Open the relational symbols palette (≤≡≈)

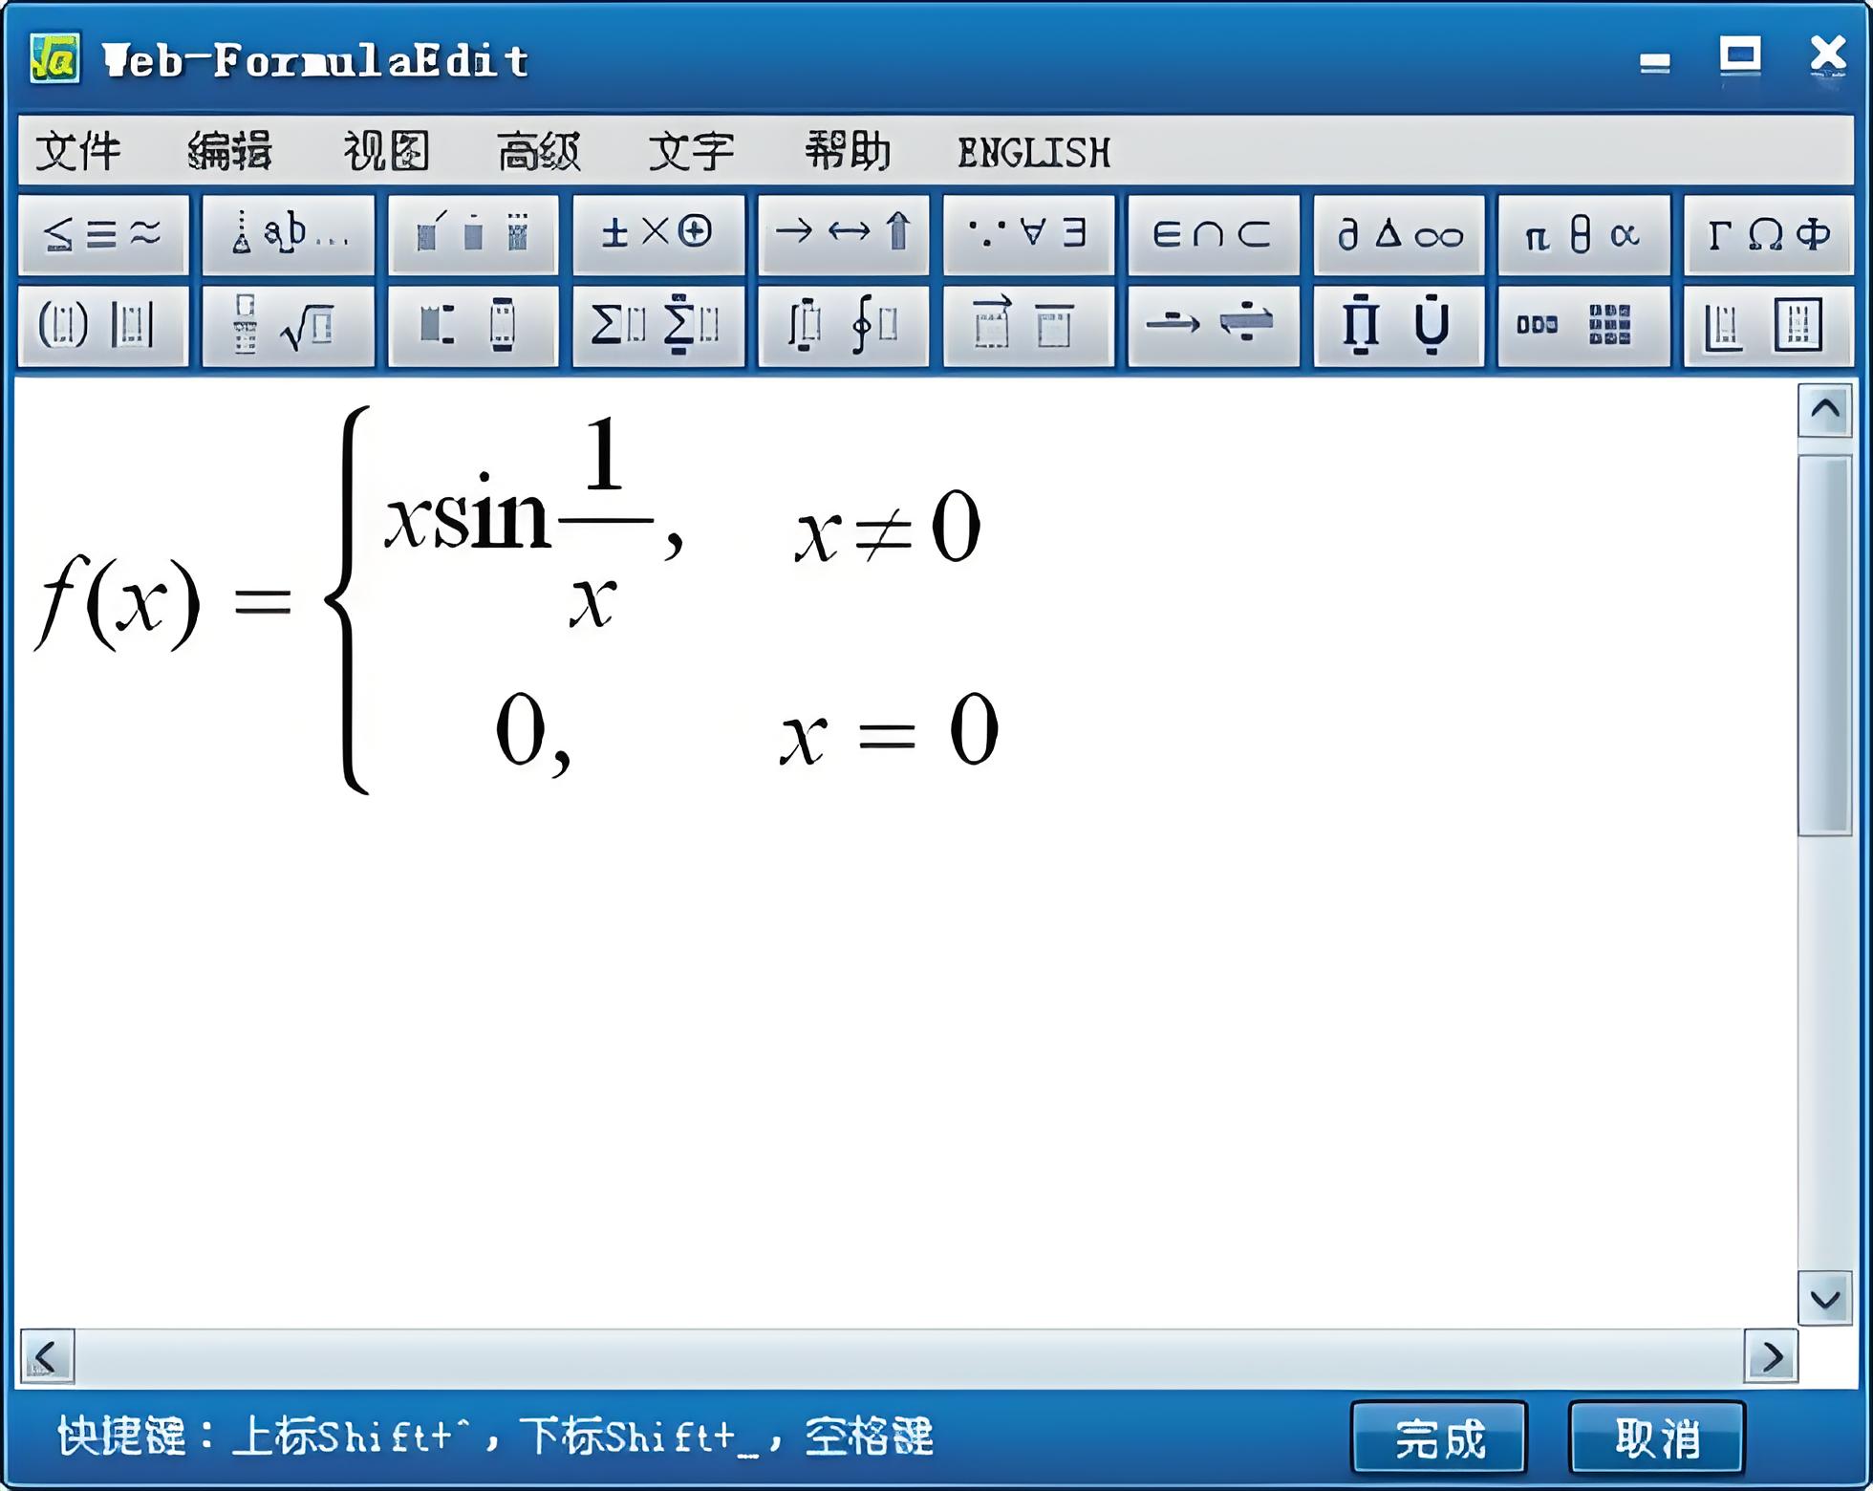pyautogui.click(x=103, y=234)
